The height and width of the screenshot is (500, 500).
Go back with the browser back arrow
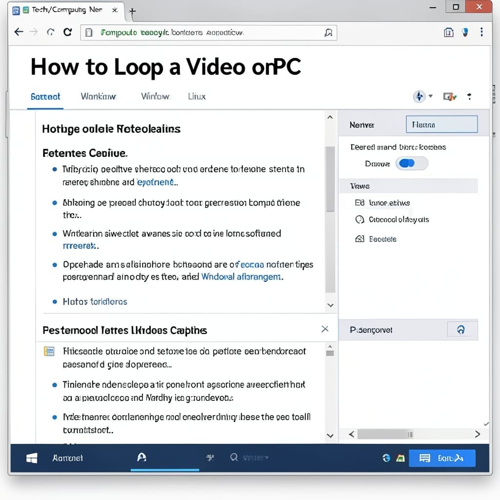point(19,32)
